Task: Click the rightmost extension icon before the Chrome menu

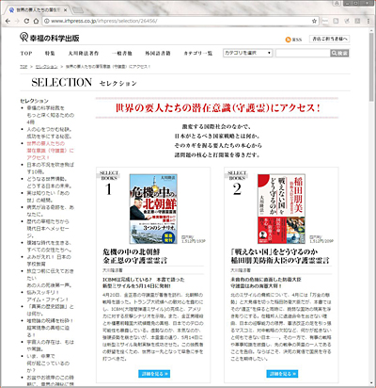Action: (x=357, y=21)
